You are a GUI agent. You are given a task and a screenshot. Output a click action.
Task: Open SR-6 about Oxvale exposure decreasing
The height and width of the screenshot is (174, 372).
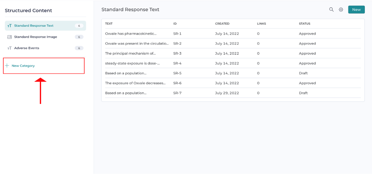pyautogui.click(x=135, y=83)
